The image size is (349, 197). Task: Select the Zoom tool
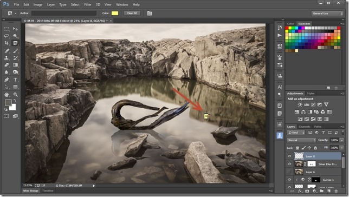pyautogui.click(x=15, y=95)
